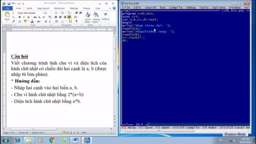Click the Numbering list icon
The height and width of the screenshot is (144, 256).
(63, 13)
